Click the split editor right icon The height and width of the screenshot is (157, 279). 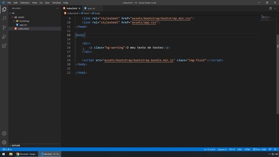coord(270,8)
